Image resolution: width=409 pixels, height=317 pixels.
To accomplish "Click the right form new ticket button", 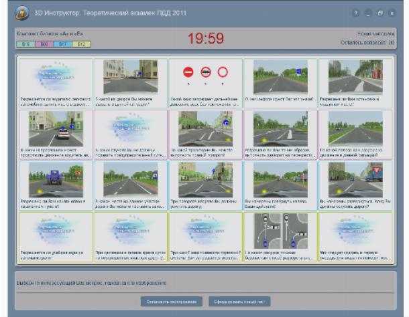I will [x=239, y=302].
